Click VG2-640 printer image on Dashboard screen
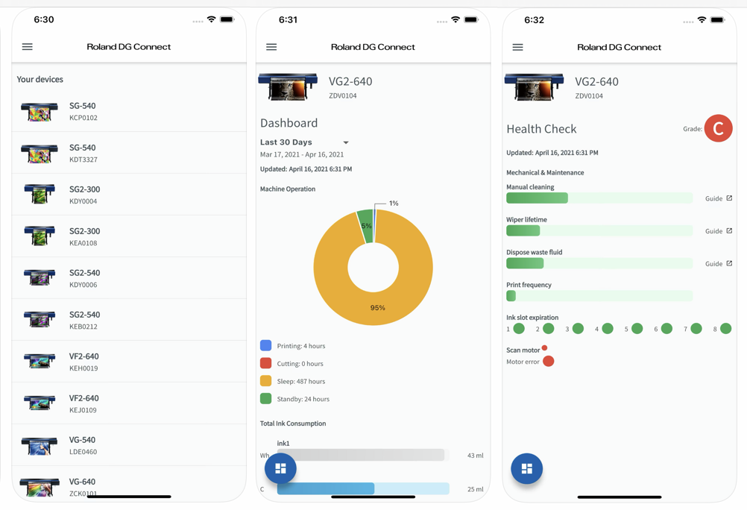Image resolution: width=747 pixels, height=510 pixels. click(x=288, y=86)
